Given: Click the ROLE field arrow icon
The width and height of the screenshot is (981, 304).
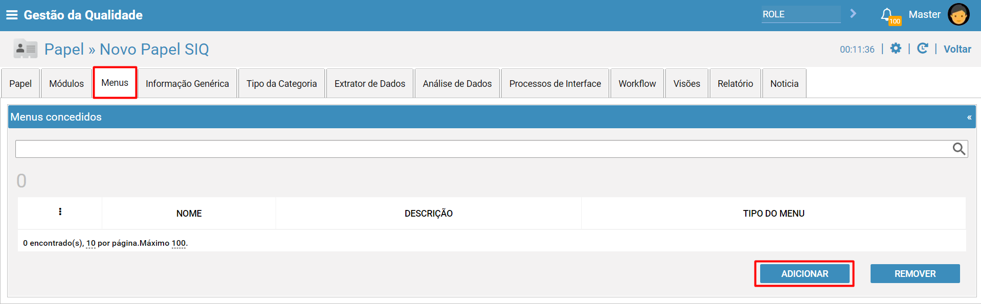Looking at the screenshot, I should pos(853,14).
